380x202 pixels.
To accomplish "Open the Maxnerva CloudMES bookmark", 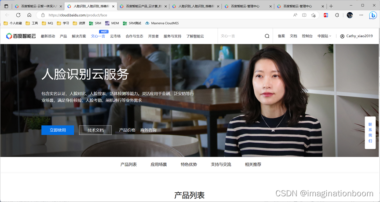I will click(162, 23).
